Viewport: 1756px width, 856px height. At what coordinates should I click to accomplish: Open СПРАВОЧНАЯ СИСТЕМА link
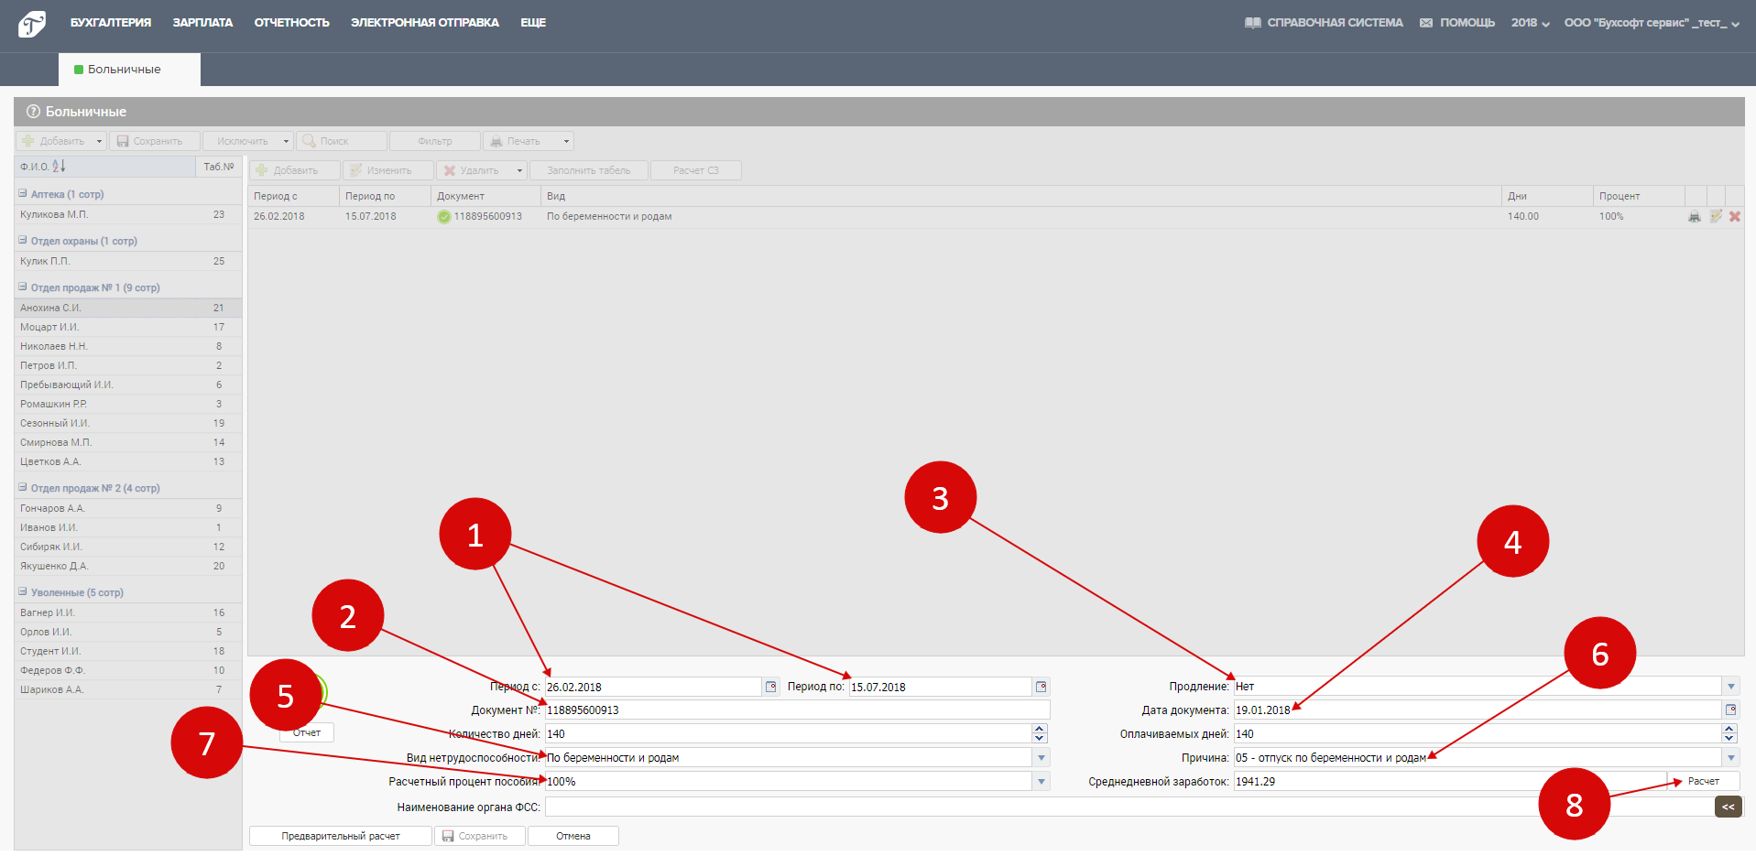tap(1324, 23)
